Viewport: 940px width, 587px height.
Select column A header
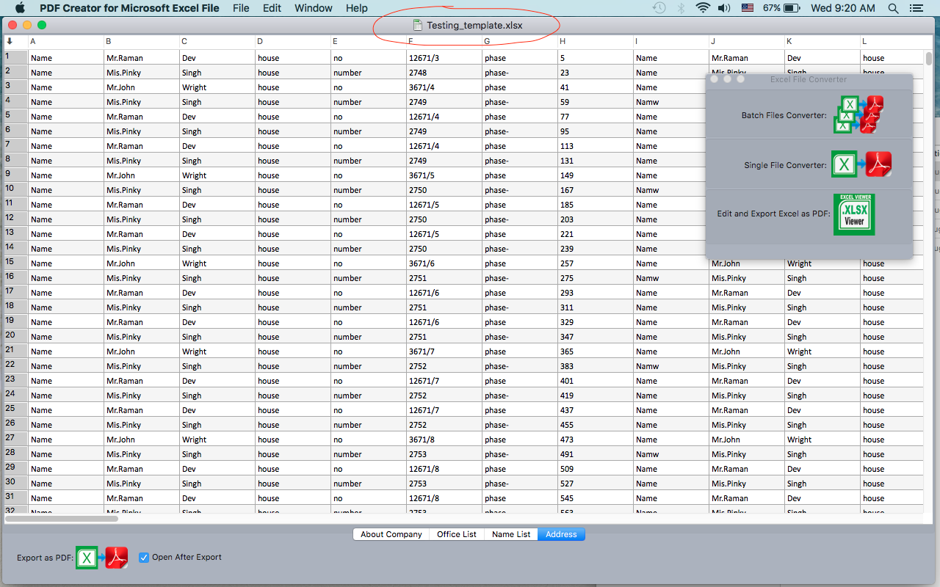pos(65,42)
